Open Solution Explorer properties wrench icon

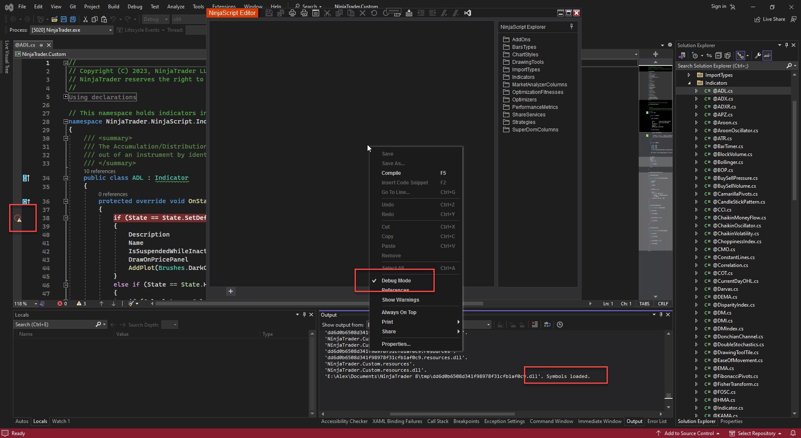[758, 55]
